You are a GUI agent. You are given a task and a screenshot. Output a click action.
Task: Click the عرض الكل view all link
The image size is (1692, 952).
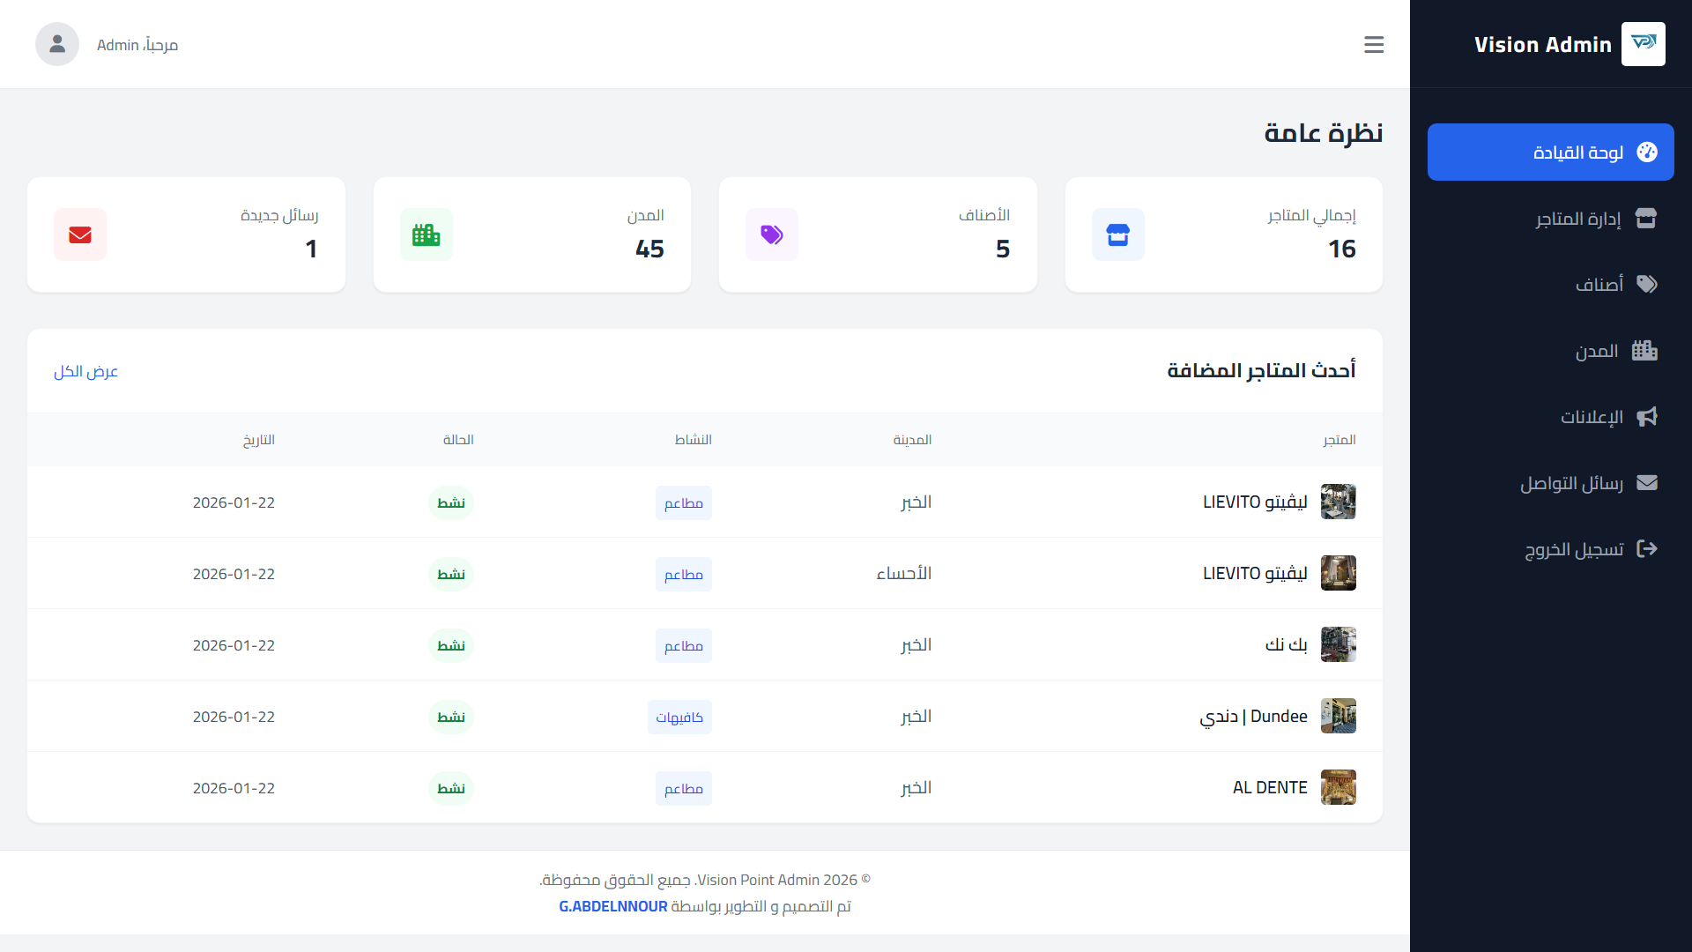[x=85, y=371]
